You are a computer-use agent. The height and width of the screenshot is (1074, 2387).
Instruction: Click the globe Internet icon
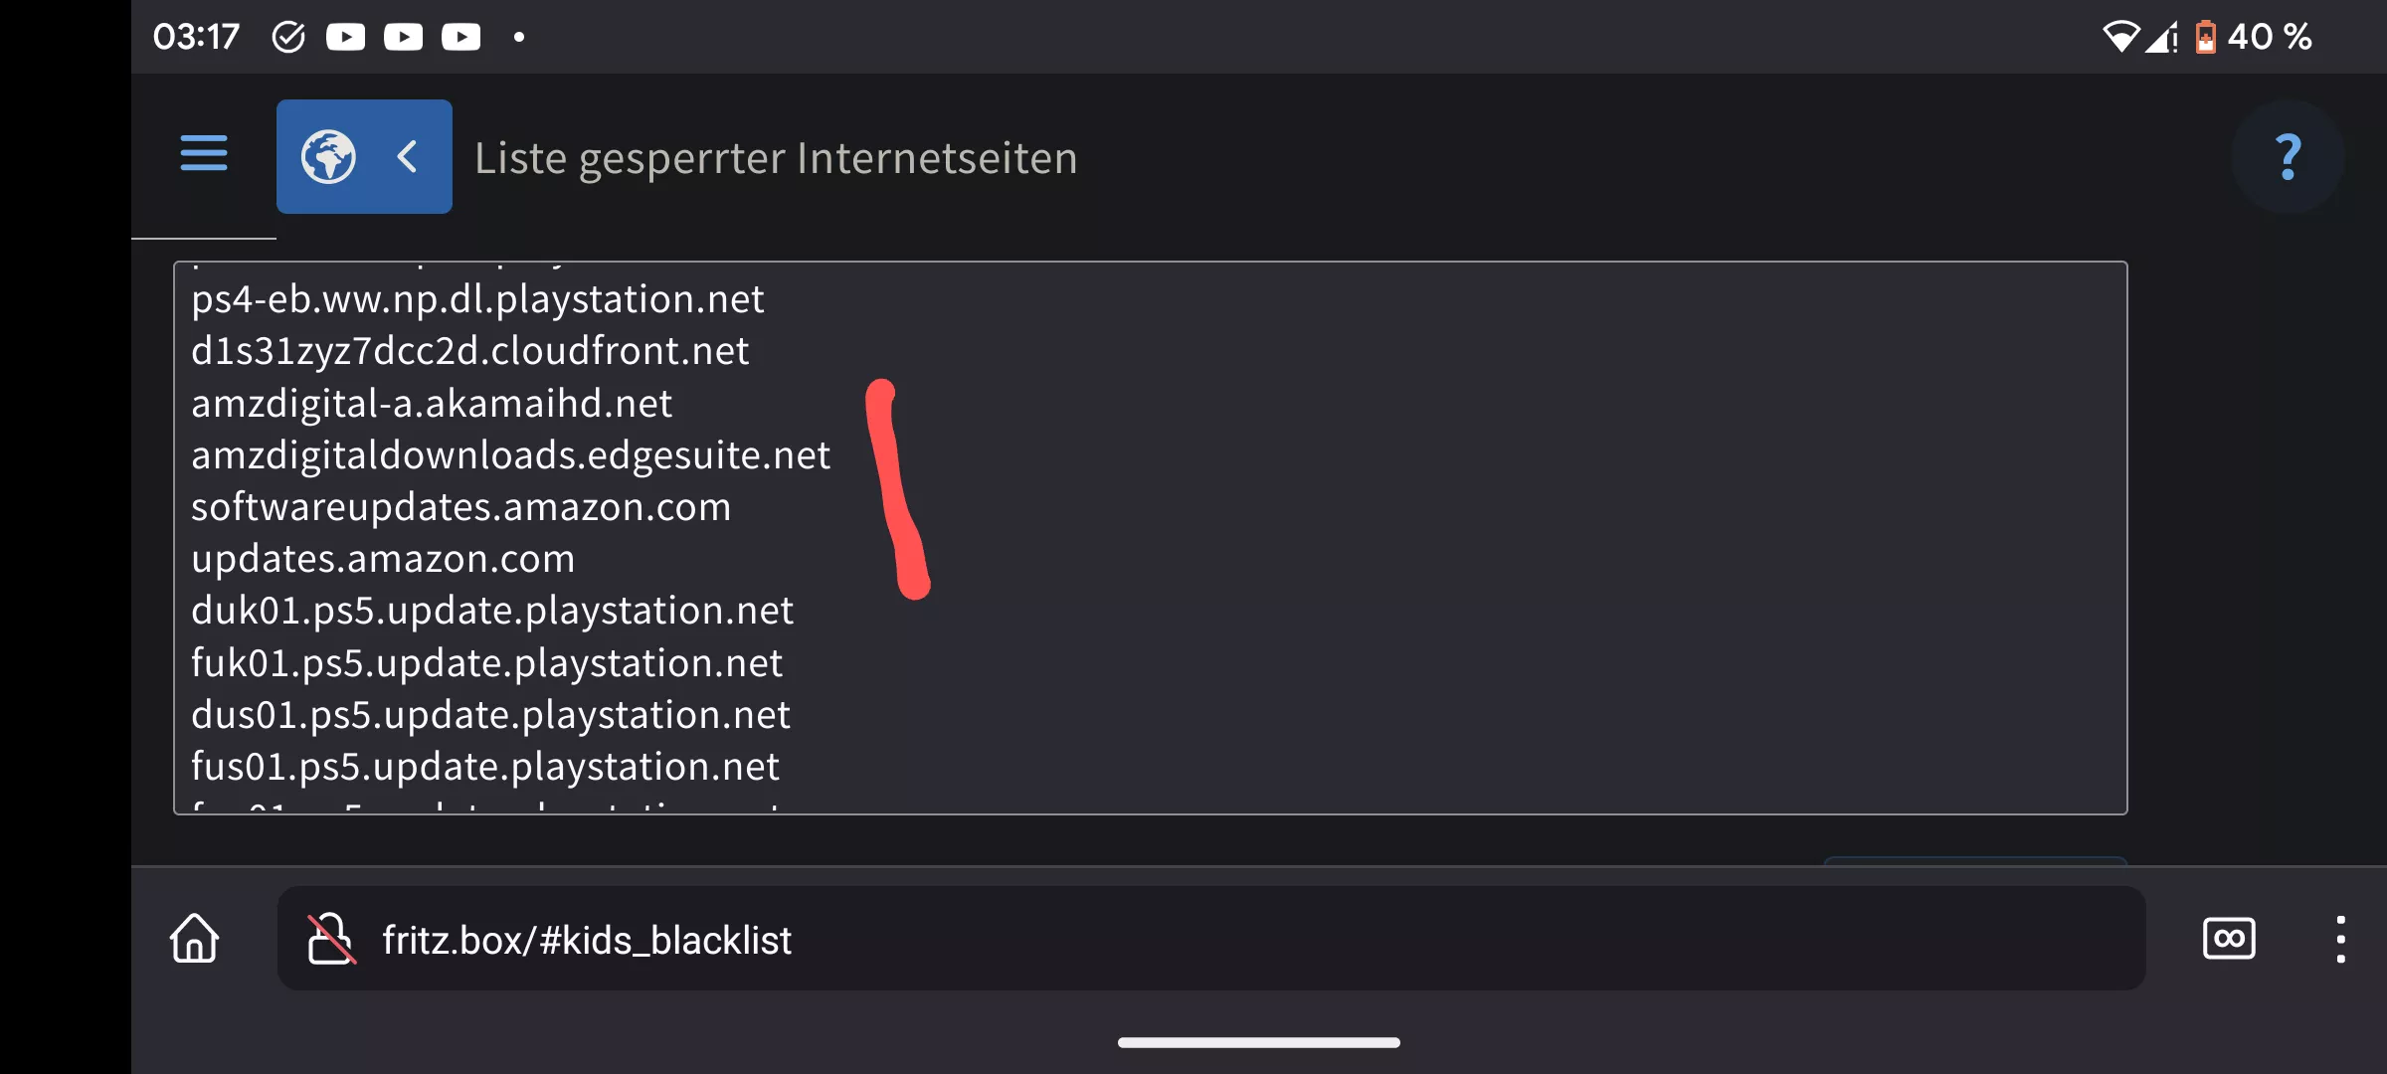click(x=328, y=156)
